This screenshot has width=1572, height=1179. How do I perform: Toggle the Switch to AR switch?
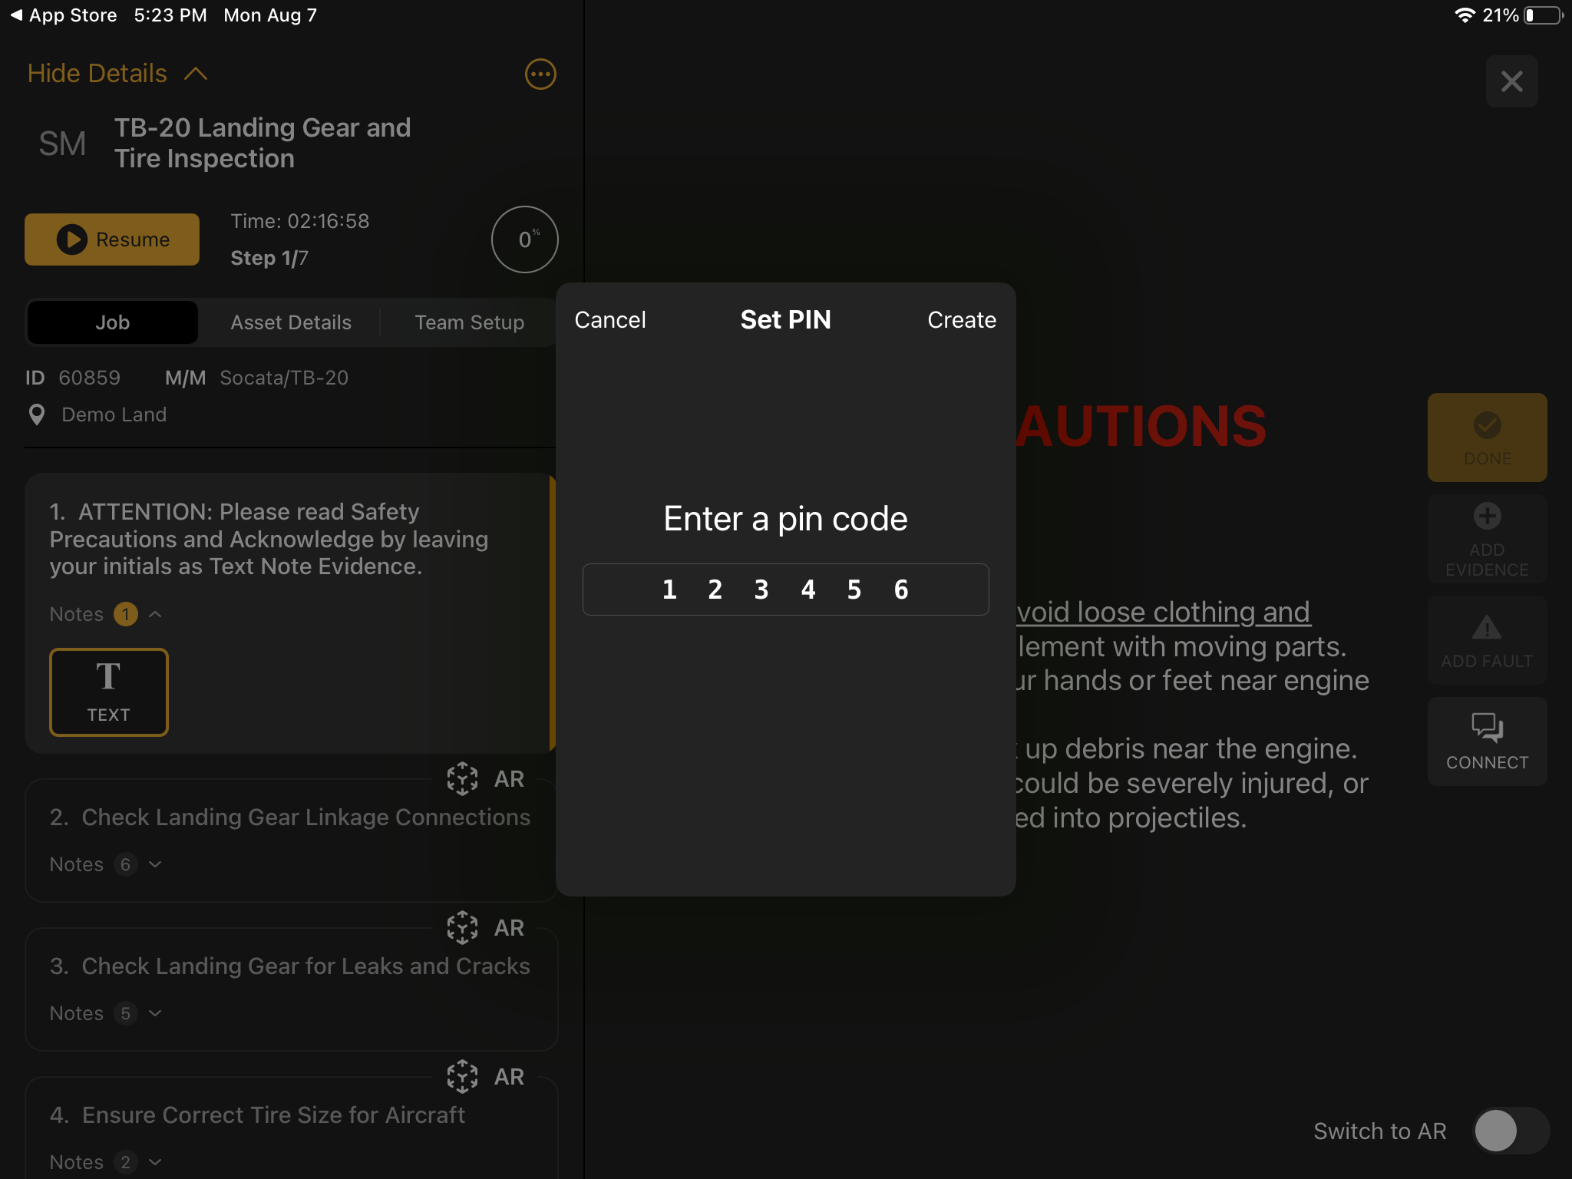(x=1510, y=1130)
